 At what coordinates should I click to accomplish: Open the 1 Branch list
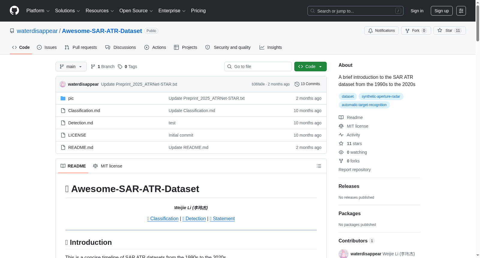pyautogui.click(x=103, y=67)
